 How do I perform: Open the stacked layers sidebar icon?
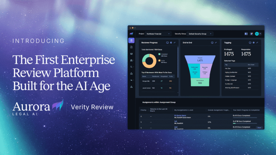pyautogui.click(x=132, y=53)
